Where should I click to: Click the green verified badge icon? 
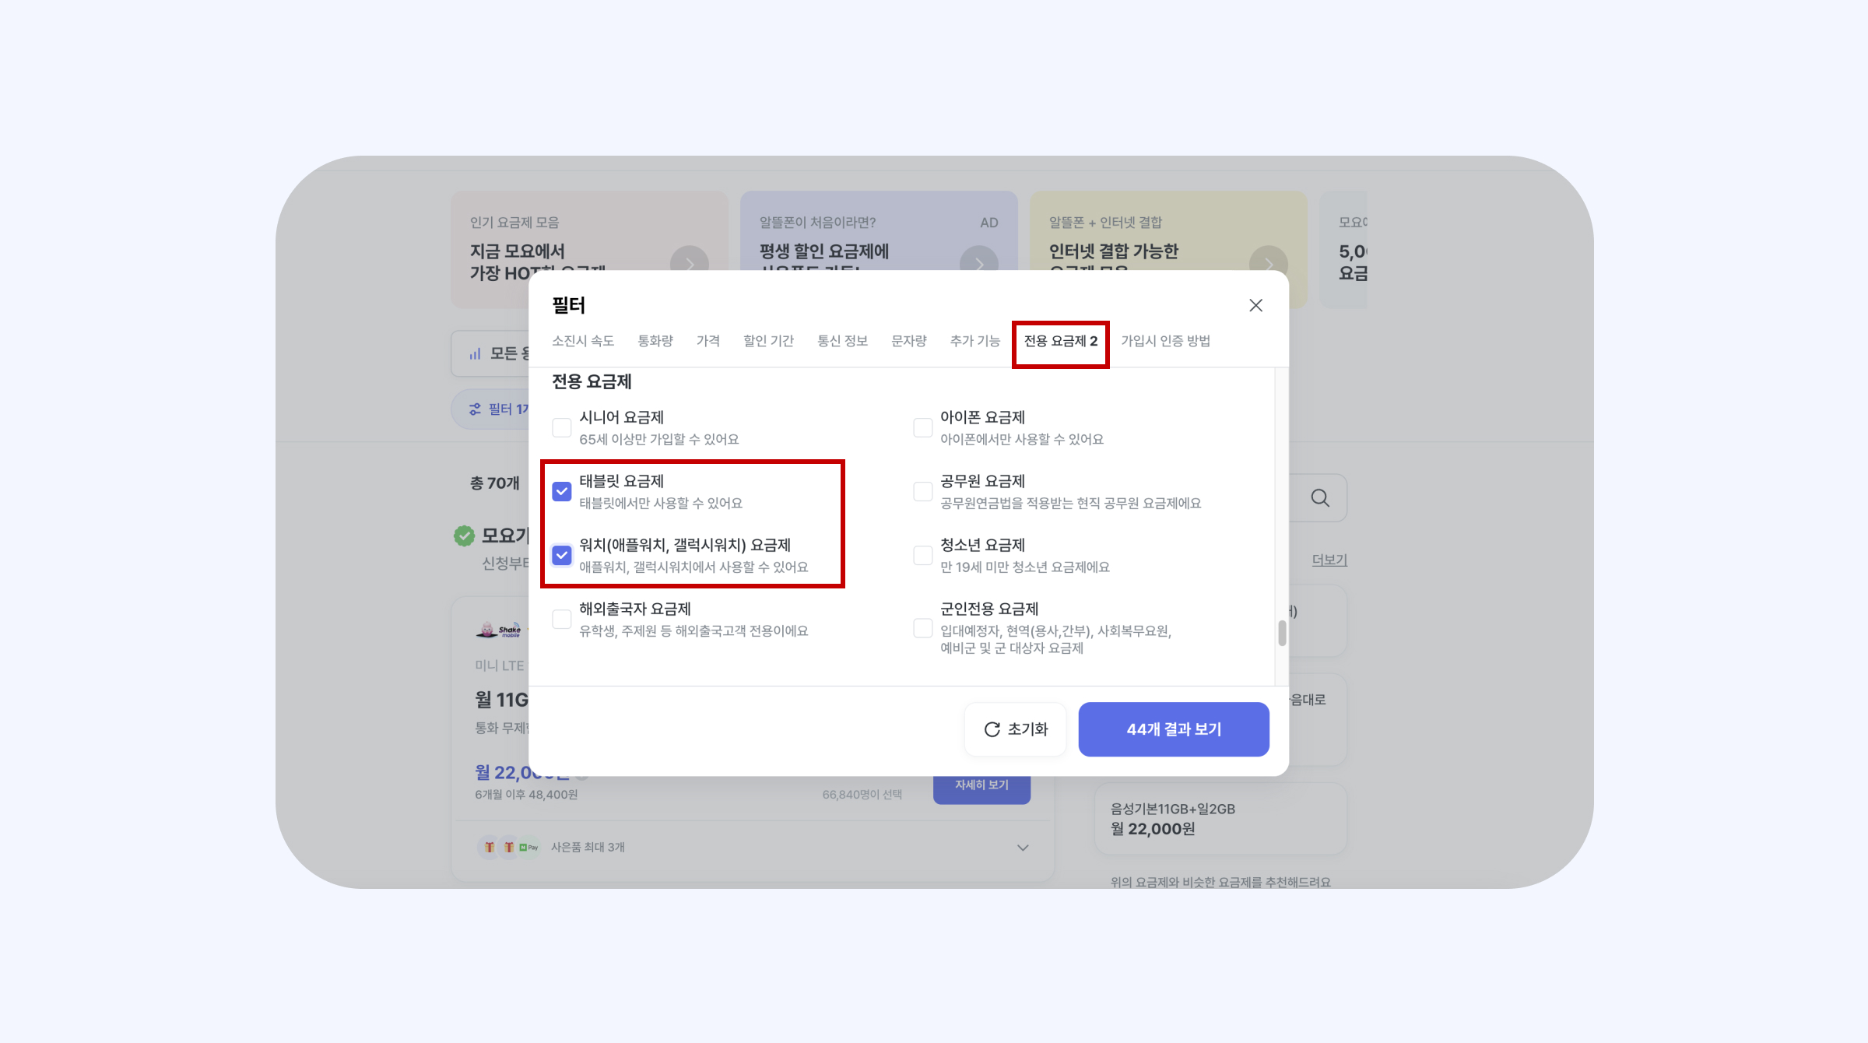pyautogui.click(x=464, y=536)
